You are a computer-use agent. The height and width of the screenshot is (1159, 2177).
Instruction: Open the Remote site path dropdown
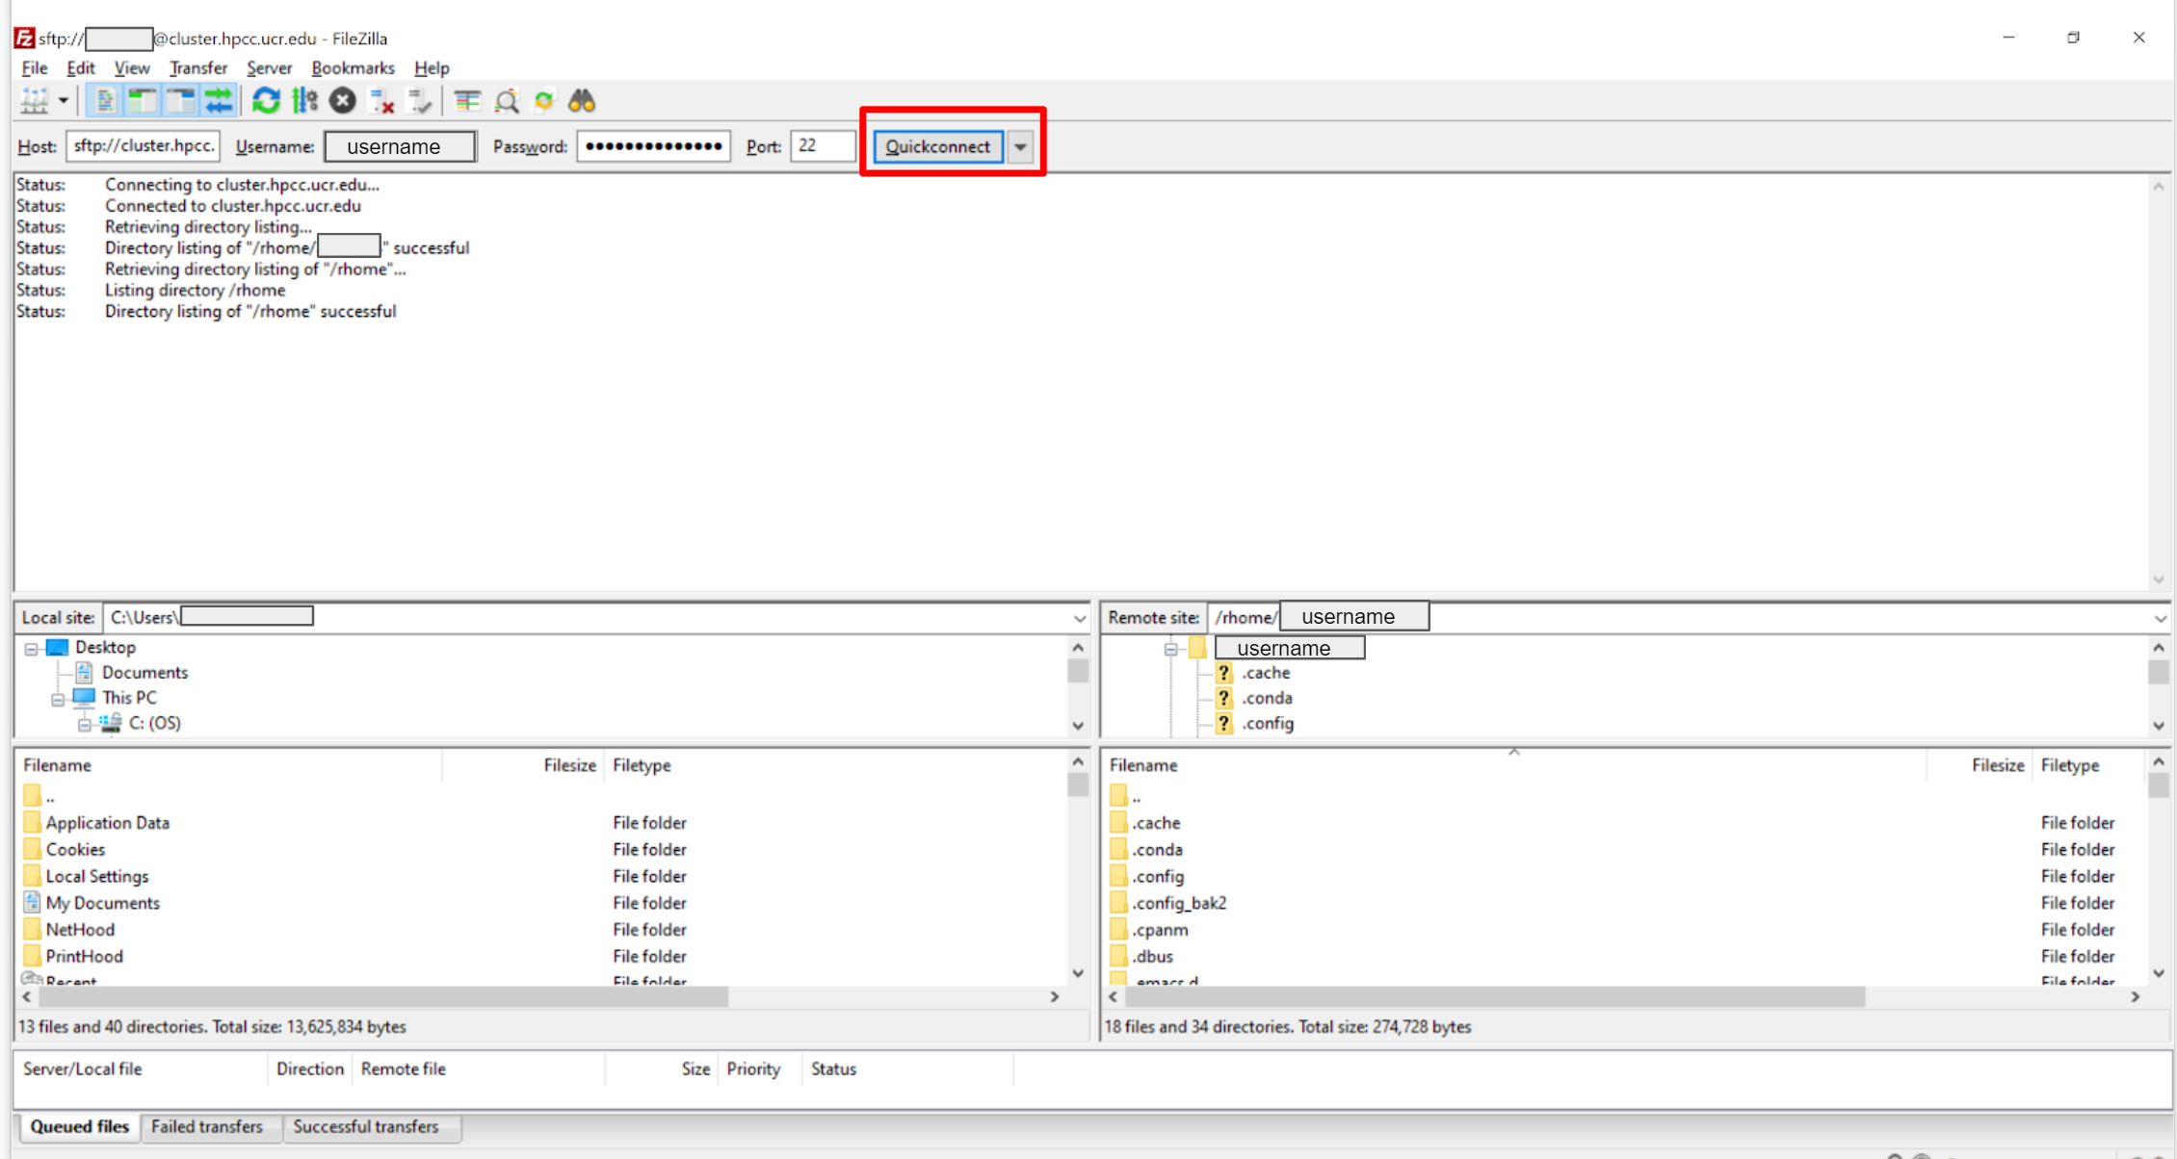[x=2160, y=618]
